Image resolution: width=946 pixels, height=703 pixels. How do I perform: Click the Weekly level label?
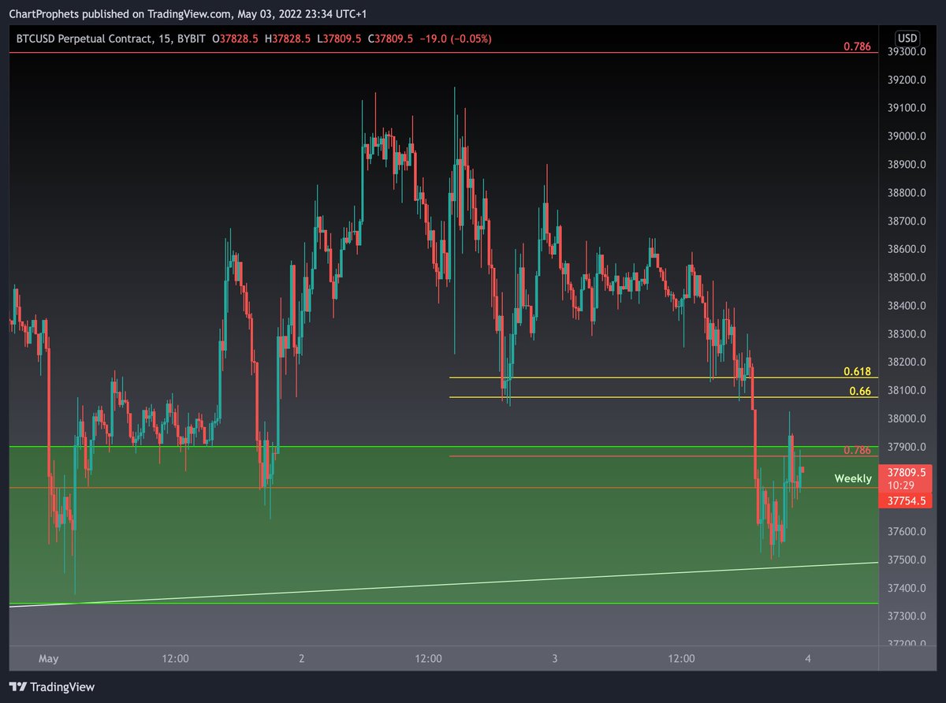[x=853, y=478]
